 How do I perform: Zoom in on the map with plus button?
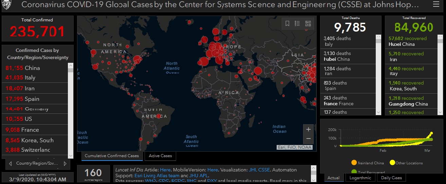coord(308,129)
